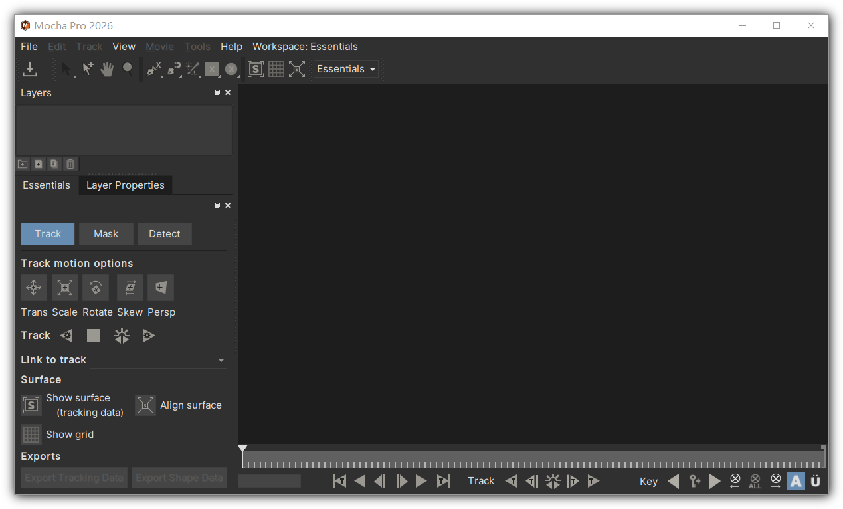Select the Translation motion icon
The width and height of the screenshot is (843, 509).
[34, 288]
